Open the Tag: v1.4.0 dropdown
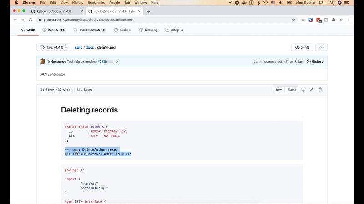This screenshot has height=204, width=364. [x=54, y=47]
